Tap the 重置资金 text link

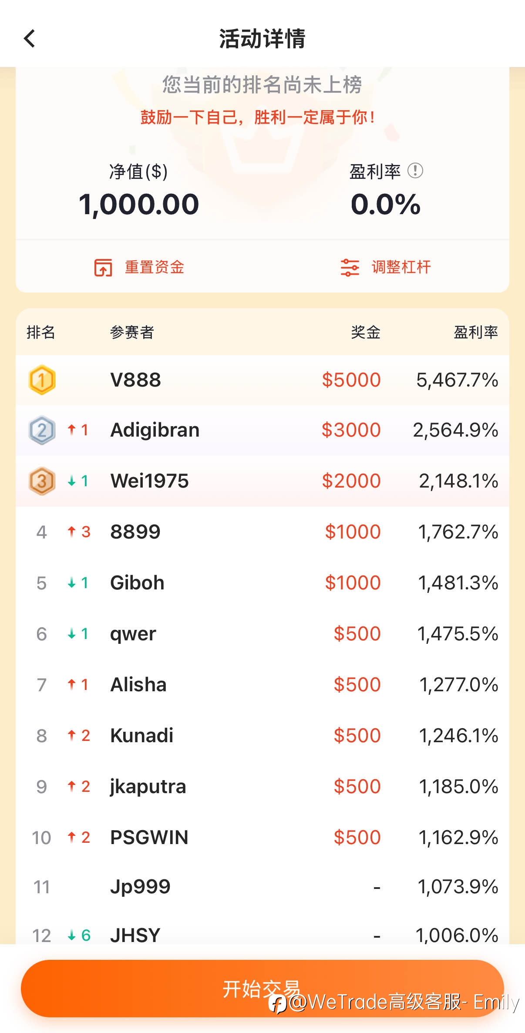(155, 267)
